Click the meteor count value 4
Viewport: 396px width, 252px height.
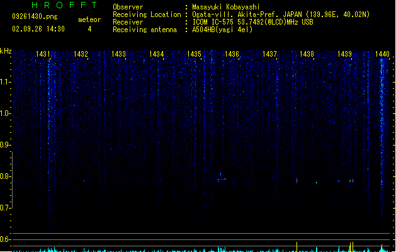pyautogui.click(x=89, y=29)
